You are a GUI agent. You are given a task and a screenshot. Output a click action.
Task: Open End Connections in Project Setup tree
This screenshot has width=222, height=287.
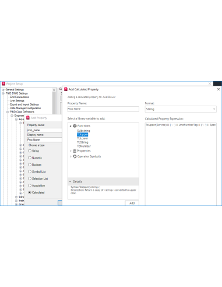19,97
